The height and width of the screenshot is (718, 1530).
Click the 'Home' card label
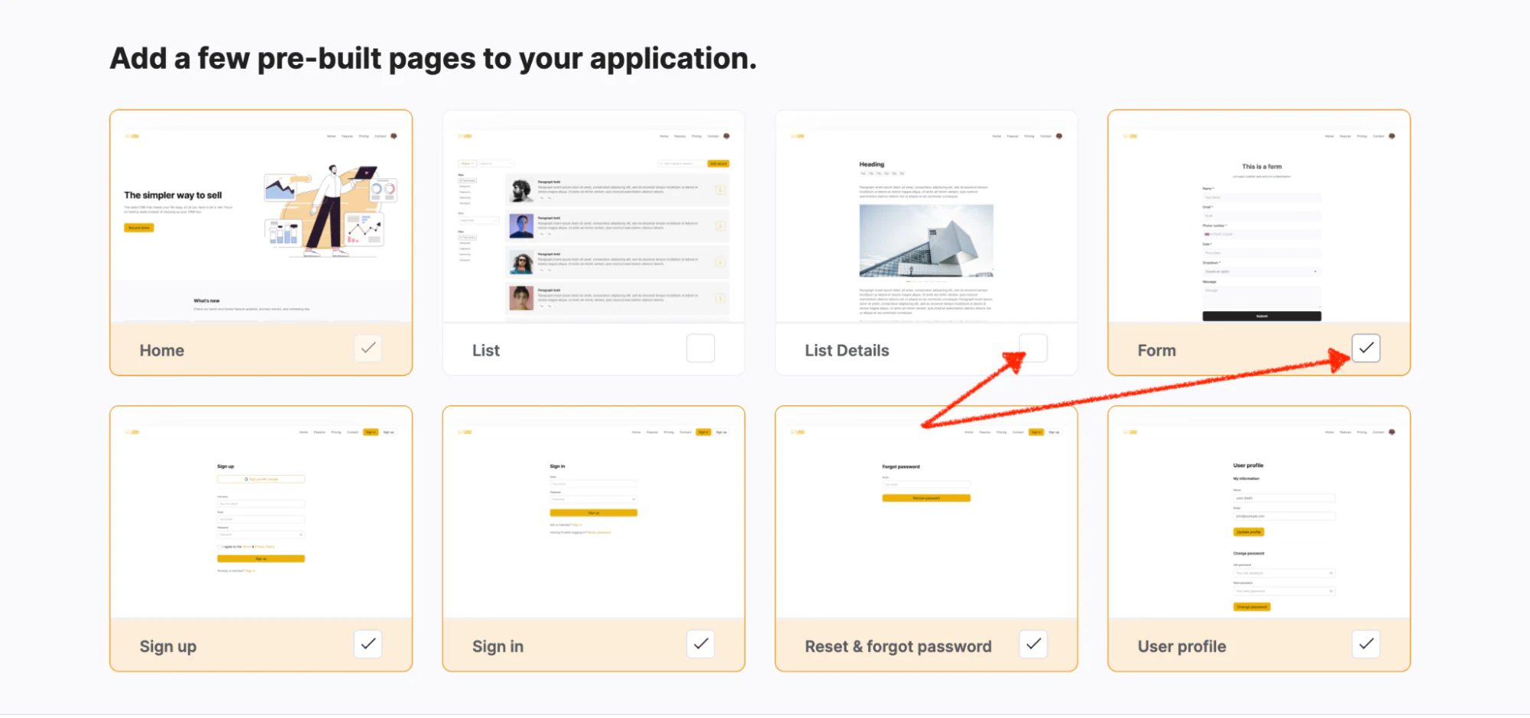[x=161, y=350]
